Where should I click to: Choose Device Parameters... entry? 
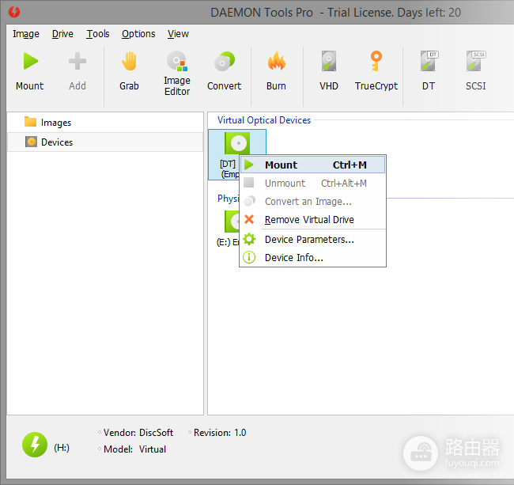pos(312,240)
